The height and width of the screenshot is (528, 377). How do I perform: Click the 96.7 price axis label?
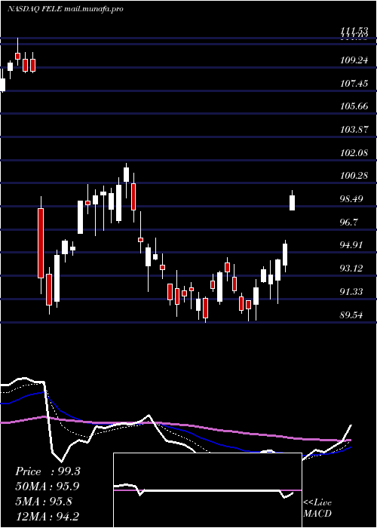349,223
